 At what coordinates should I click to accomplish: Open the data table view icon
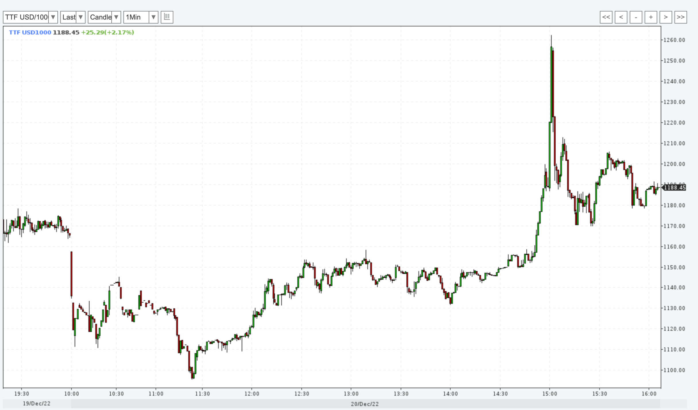coord(167,17)
